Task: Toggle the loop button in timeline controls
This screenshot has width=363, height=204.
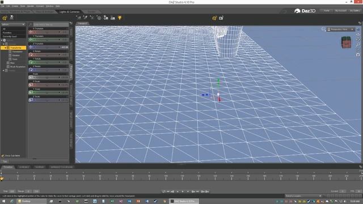Action: tap(164, 192)
